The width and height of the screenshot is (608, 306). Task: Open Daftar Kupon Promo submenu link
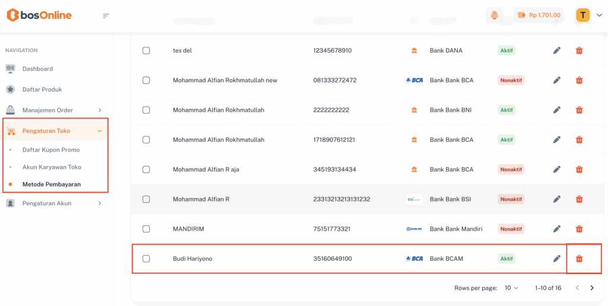tap(51, 150)
